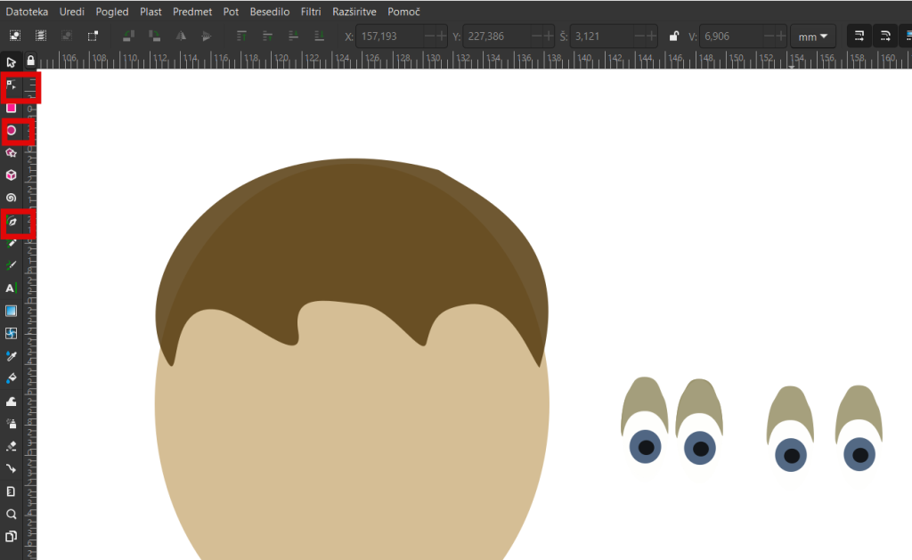Open the Pot menu
Viewport: 912px width, 560px height.
click(x=231, y=12)
